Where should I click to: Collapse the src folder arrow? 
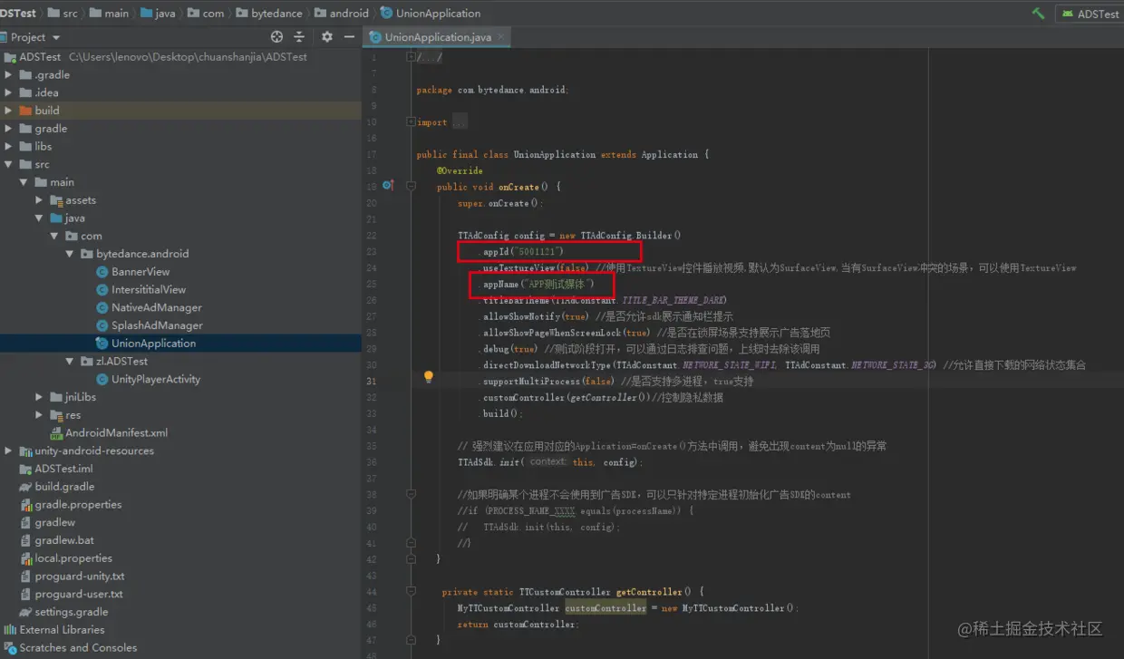click(8, 165)
